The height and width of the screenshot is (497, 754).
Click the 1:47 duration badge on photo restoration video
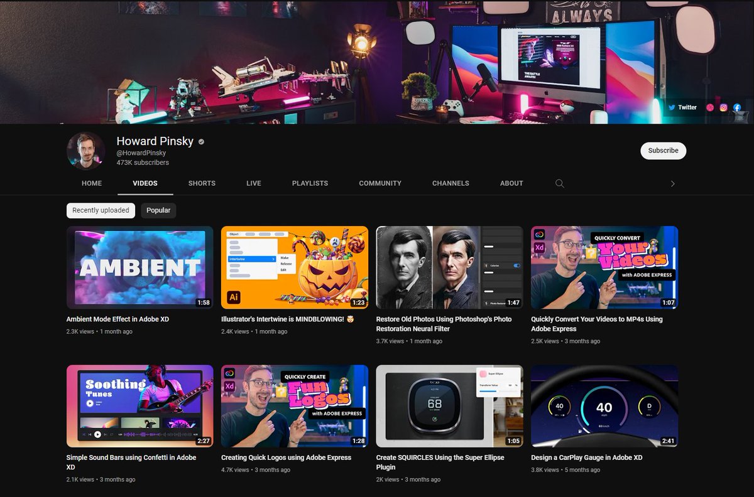[513, 302]
